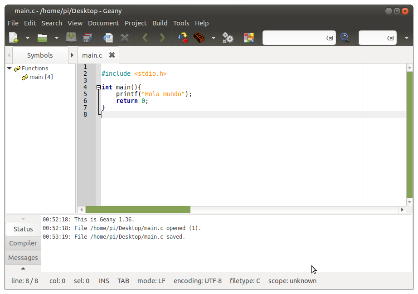Image resolution: width=418 pixels, height=294 pixels.
Task: Compile the current file icon
Action: tap(183, 38)
